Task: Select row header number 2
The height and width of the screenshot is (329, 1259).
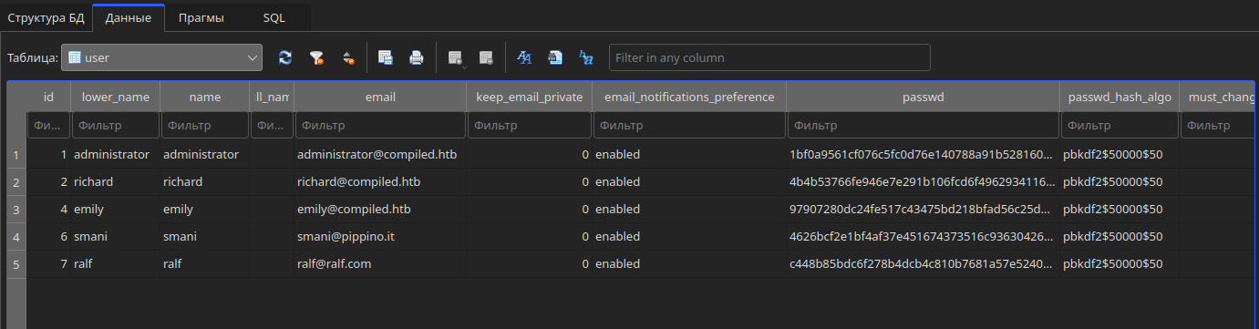Action: (16, 182)
